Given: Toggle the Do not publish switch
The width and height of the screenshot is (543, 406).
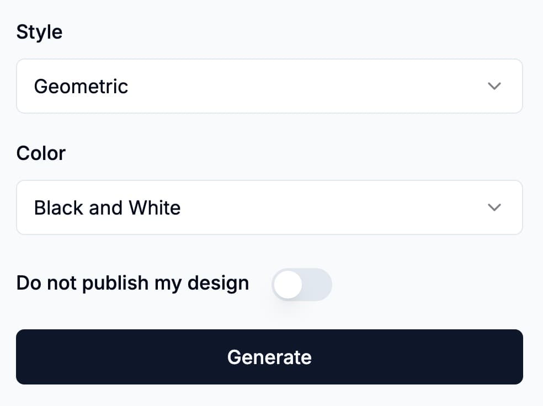Looking at the screenshot, I should pos(302,285).
